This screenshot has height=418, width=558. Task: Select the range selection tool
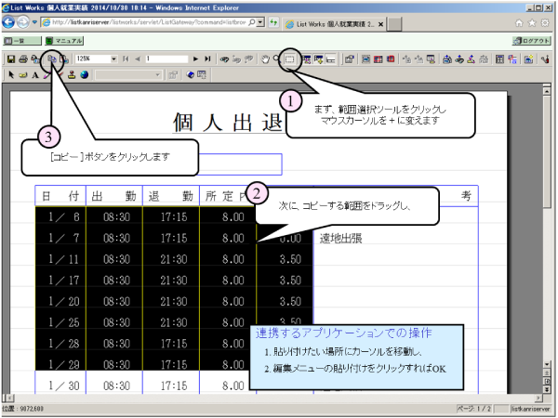pos(290,59)
